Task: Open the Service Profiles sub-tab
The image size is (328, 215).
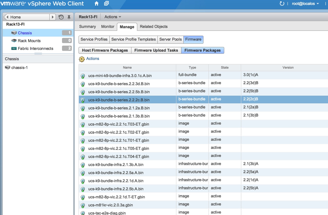Action: (94, 40)
